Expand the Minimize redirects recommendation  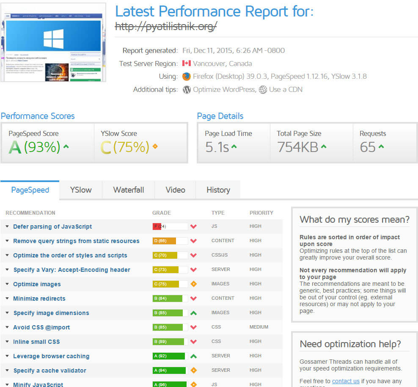pos(39,299)
